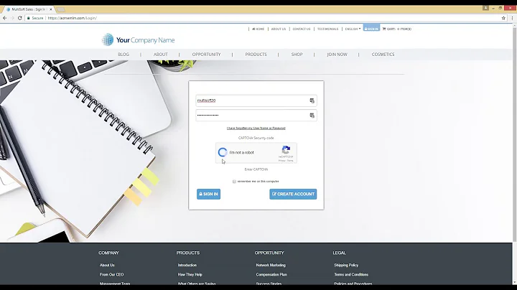Click the COMPANY footer heading
Viewport: 517px width, 290px height.
coord(108,253)
